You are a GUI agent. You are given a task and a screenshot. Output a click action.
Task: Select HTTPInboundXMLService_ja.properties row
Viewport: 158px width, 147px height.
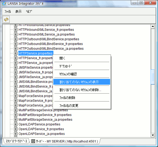click(x=47, y=34)
